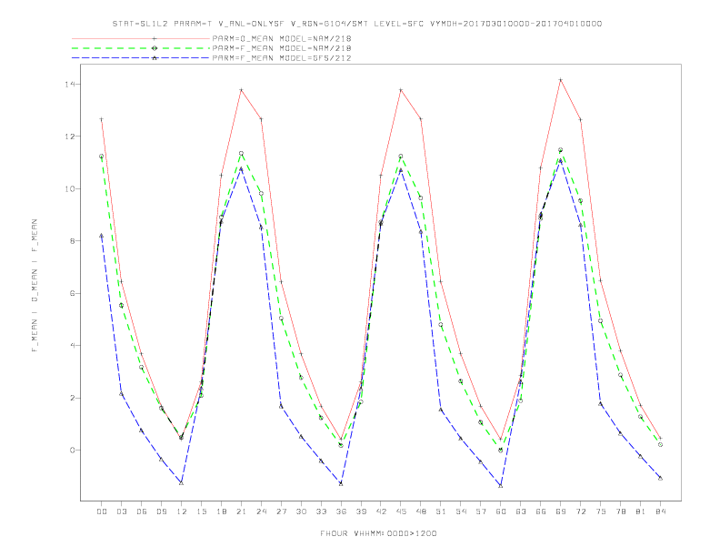720x557 pixels.
Task: Click x-axis tick label 51
Action: [441, 511]
